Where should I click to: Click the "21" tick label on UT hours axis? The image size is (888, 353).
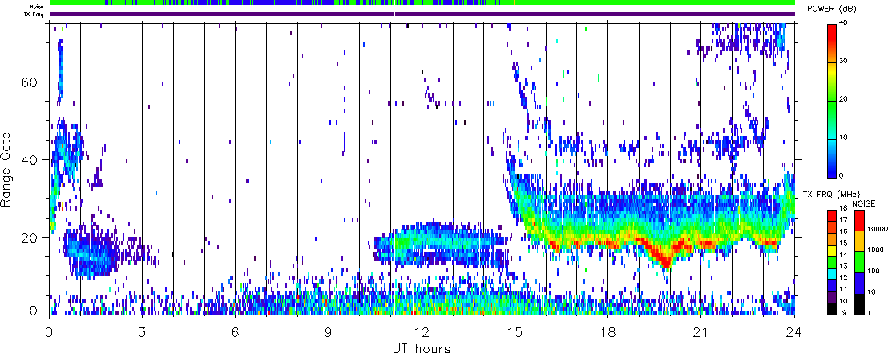pyautogui.click(x=701, y=332)
